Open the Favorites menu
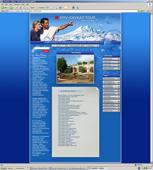The image size is (153, 170). (x=17, y=4)
